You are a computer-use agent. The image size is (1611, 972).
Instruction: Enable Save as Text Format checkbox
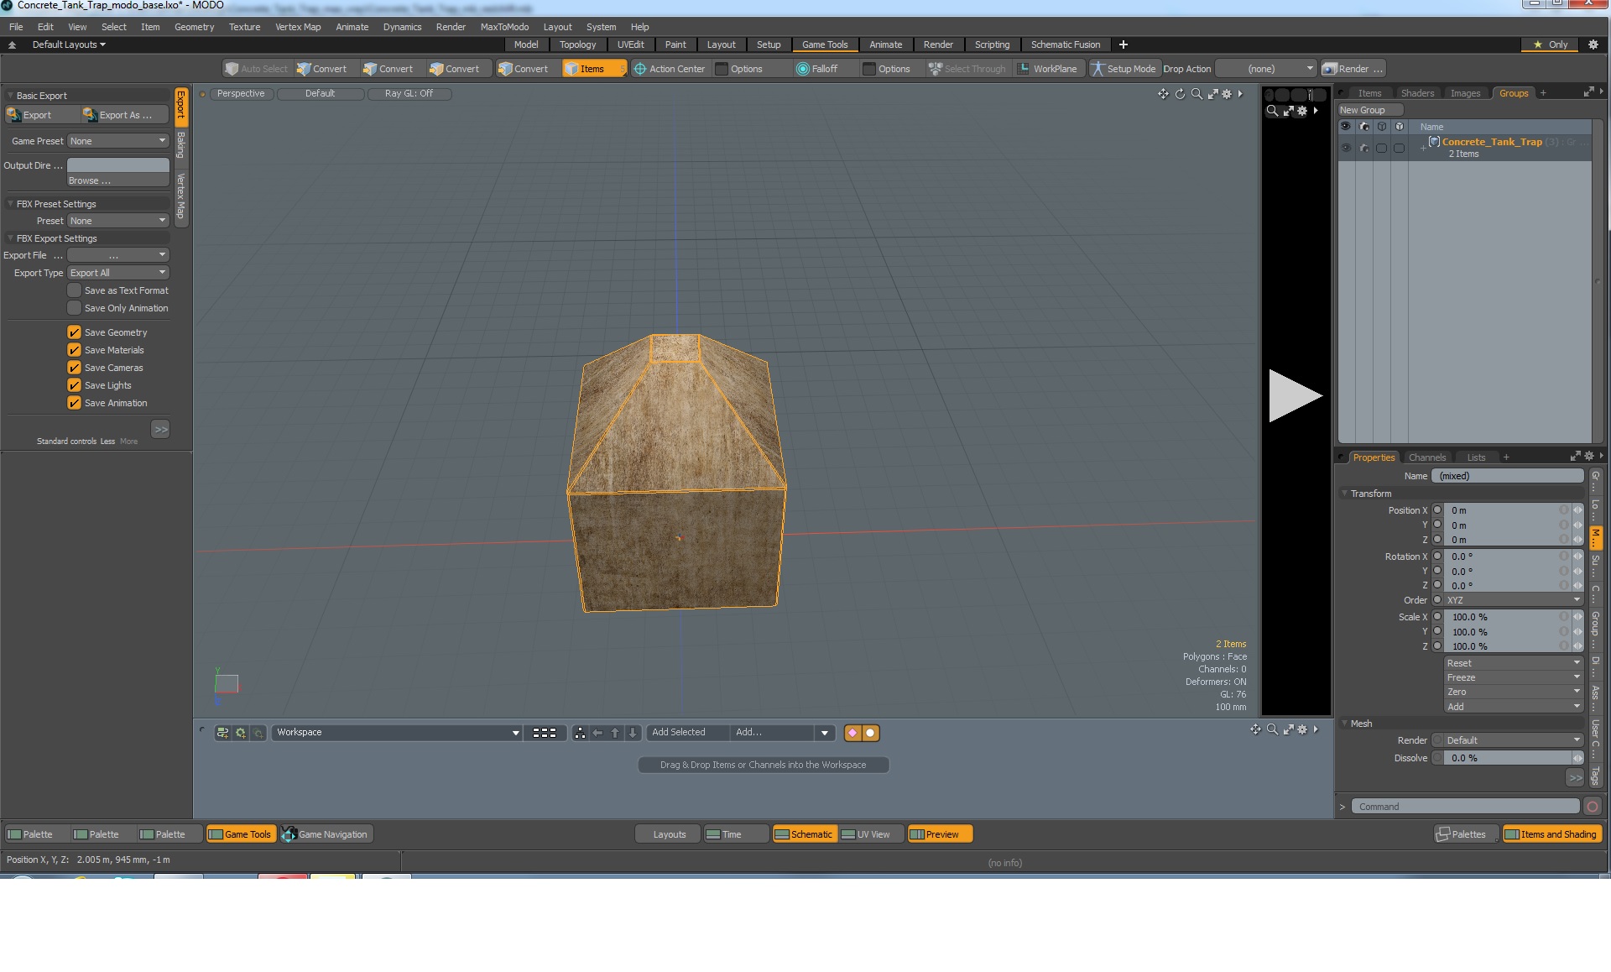coord(74,290)
